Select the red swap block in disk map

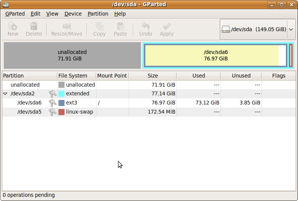coord(291,55)
